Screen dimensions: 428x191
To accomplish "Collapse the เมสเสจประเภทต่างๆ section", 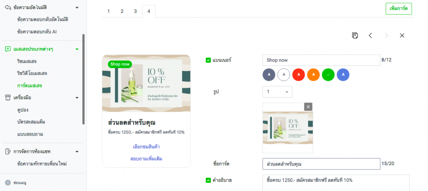I will click(x=77, y=49).
